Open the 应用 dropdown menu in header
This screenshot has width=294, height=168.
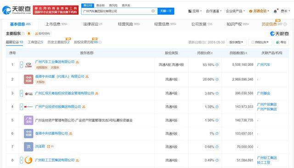pos(195,11)
